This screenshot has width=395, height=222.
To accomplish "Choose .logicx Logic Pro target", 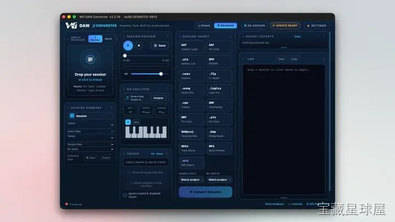I will tap(219, 90).
